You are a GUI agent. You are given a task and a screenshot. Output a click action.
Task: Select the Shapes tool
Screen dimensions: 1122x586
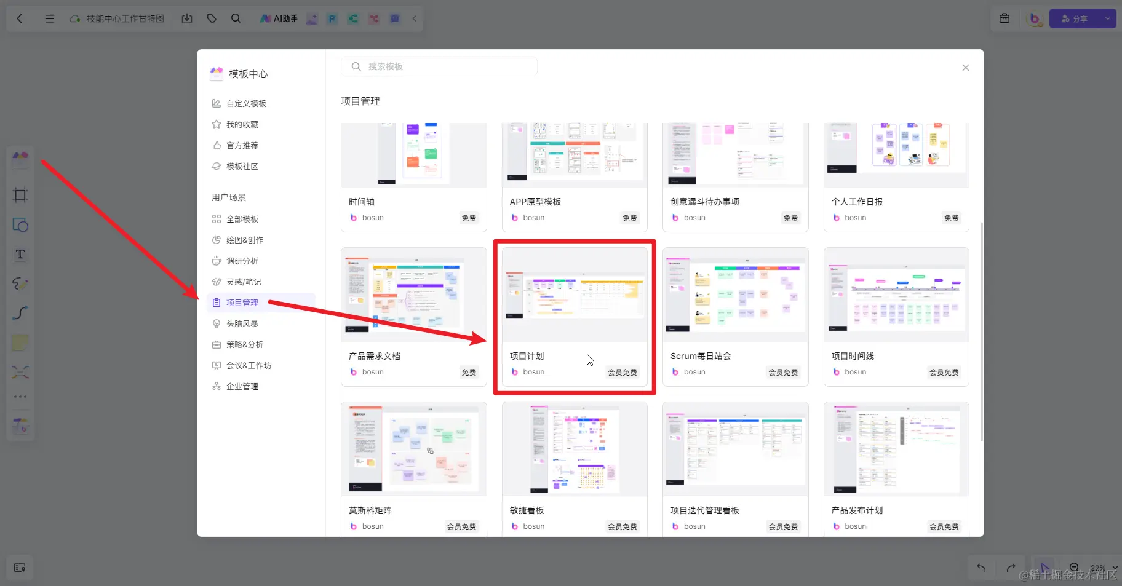point(20,224)
